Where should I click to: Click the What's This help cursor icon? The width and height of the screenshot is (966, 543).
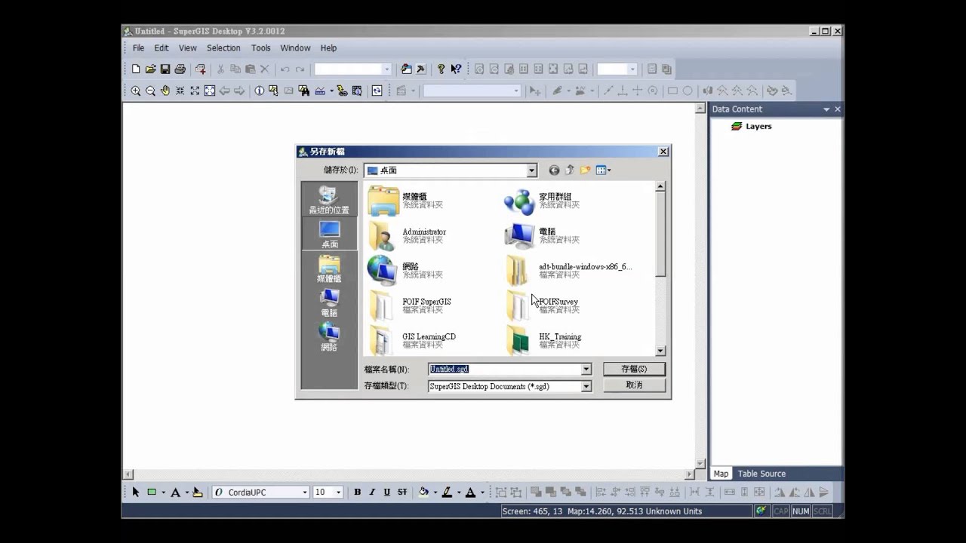(456, 69)
